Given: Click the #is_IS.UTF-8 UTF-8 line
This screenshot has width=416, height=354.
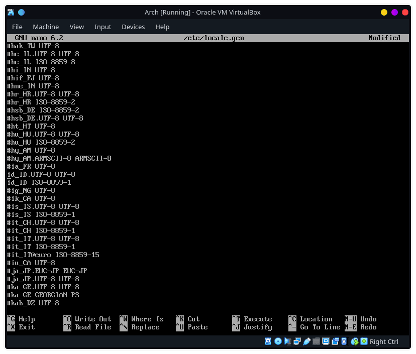Looking at the screenshot, I should pyautogui.click(x=43, y=206).
